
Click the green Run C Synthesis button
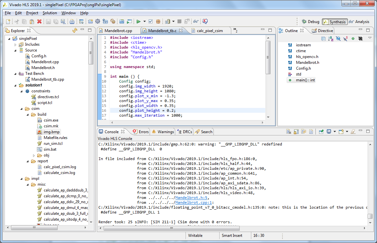point(138,22)
